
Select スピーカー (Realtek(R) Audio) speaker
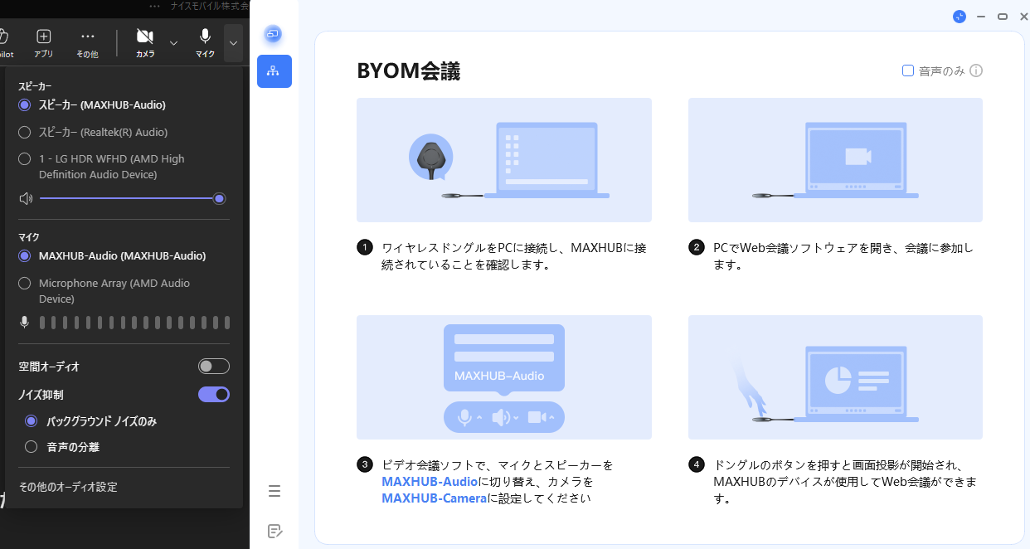coord(93,132)
